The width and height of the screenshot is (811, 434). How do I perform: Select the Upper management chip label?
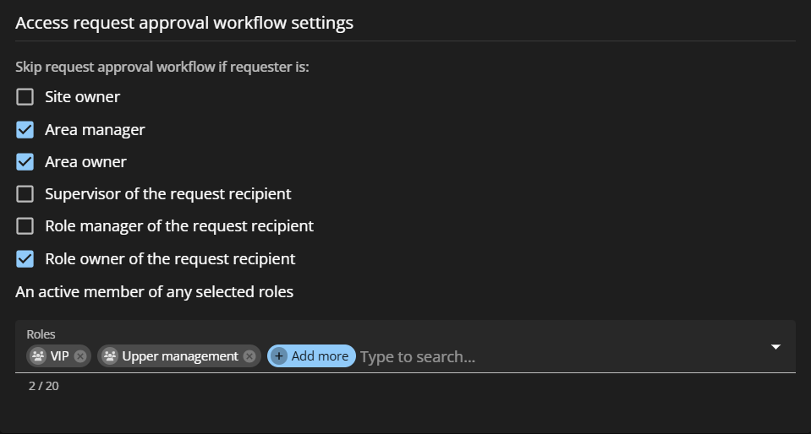pyautogui.click(x=180, y=356)
